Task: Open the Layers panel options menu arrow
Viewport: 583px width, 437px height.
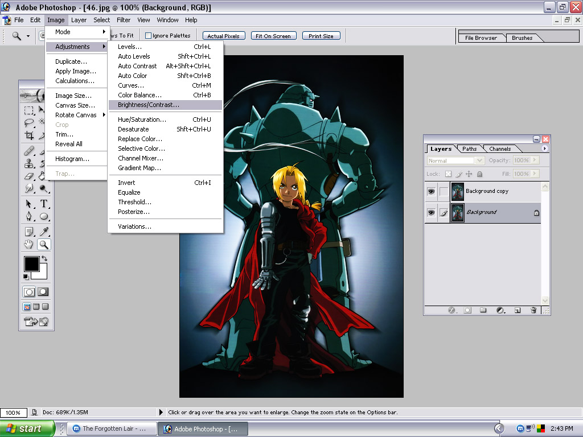Action: click(545, 149)
